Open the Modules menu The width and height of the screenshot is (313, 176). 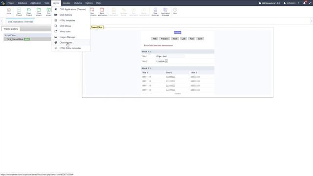78,3
